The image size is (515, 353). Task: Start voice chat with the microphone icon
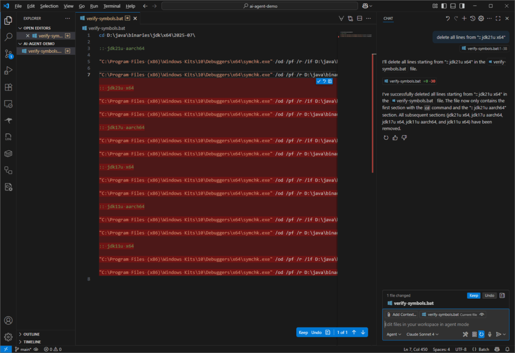coord(489,334)
